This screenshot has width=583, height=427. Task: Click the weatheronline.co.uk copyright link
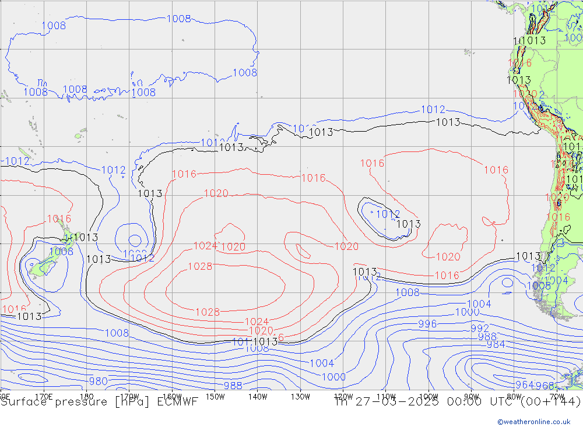click(x=534, y=421)
